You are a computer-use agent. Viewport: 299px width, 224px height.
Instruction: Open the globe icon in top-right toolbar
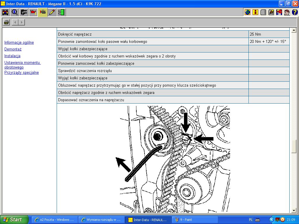tap(247, 12)
